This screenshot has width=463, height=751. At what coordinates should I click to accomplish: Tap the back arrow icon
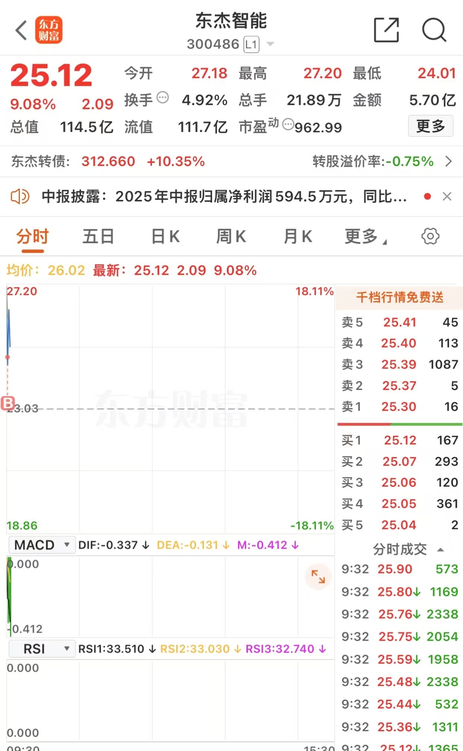(x=21, y=30)
